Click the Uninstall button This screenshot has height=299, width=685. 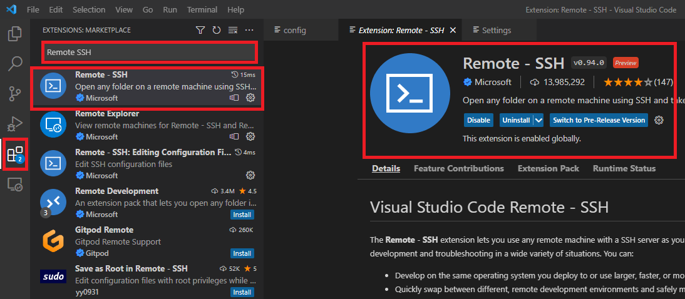(x=517, y=120)
